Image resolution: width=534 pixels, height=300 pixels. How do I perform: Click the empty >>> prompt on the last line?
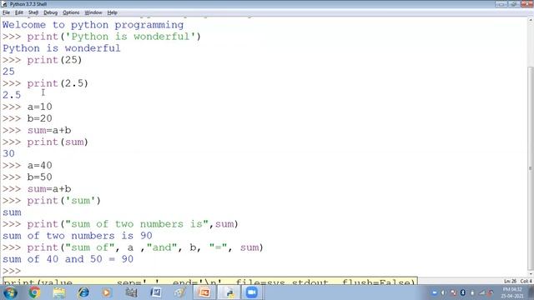coord(12,271)
